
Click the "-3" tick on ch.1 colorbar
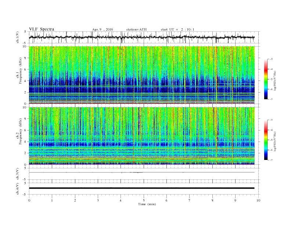(x=271, y=59)
